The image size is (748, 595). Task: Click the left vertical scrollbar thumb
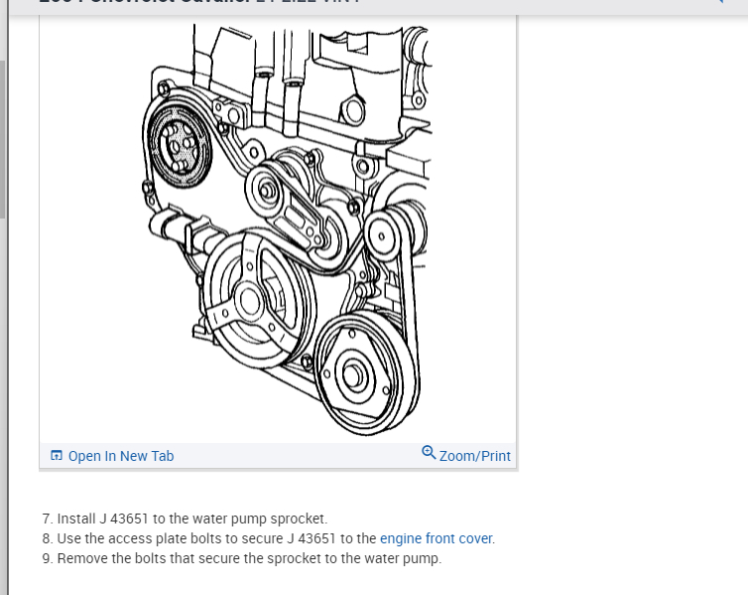tap(2, 139)
